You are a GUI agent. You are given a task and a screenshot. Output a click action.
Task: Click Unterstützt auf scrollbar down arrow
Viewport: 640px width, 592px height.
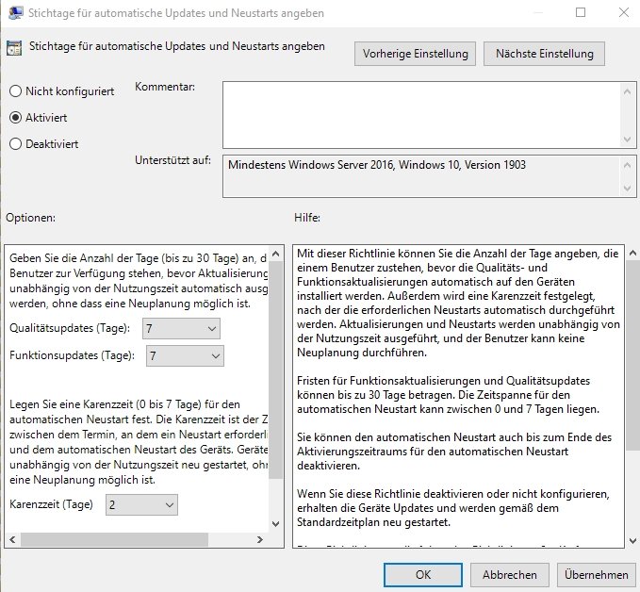[628, 189]
